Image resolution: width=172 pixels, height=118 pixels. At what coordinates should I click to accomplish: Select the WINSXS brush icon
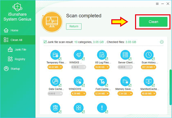79,55
